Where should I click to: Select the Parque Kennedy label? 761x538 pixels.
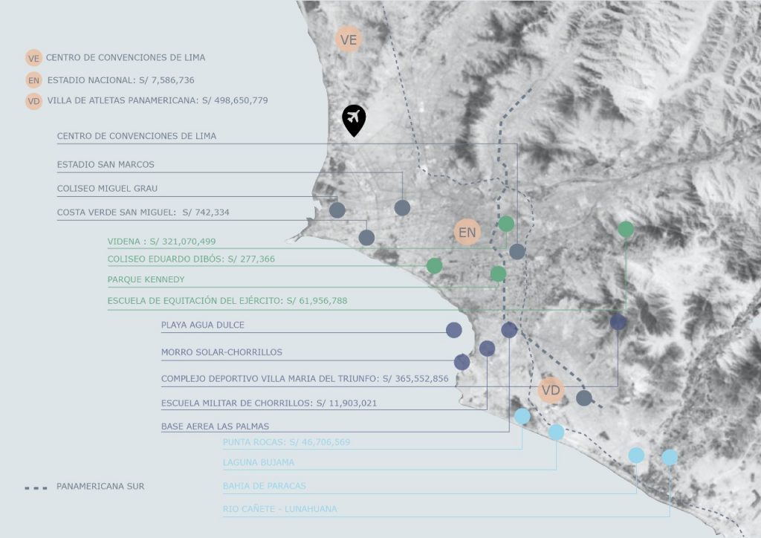point(146,279)
